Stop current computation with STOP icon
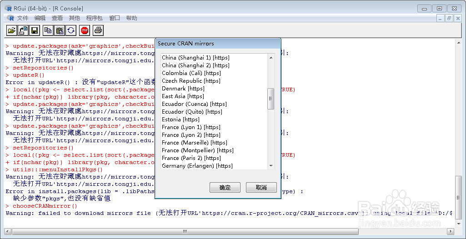The height and width of the screenshot is (239, 466). pyautogui.click(x=85, y=30)
